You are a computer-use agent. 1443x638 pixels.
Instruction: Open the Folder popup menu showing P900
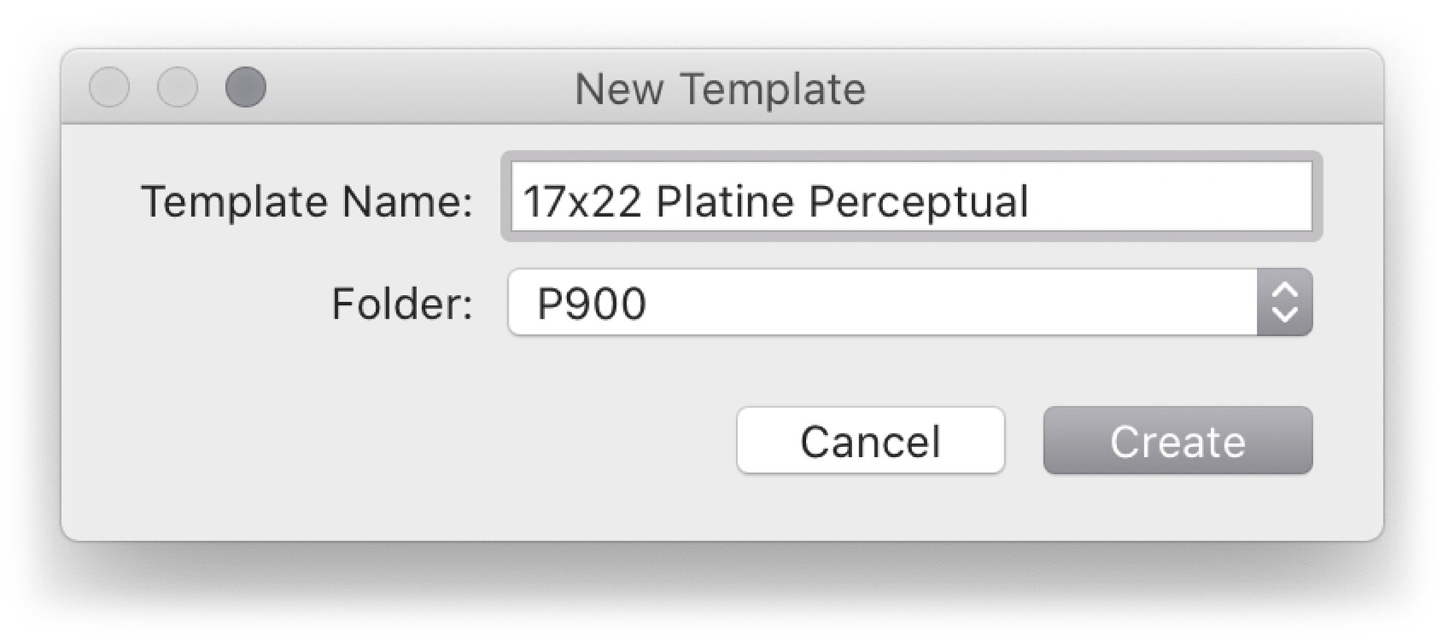point(882,303)
